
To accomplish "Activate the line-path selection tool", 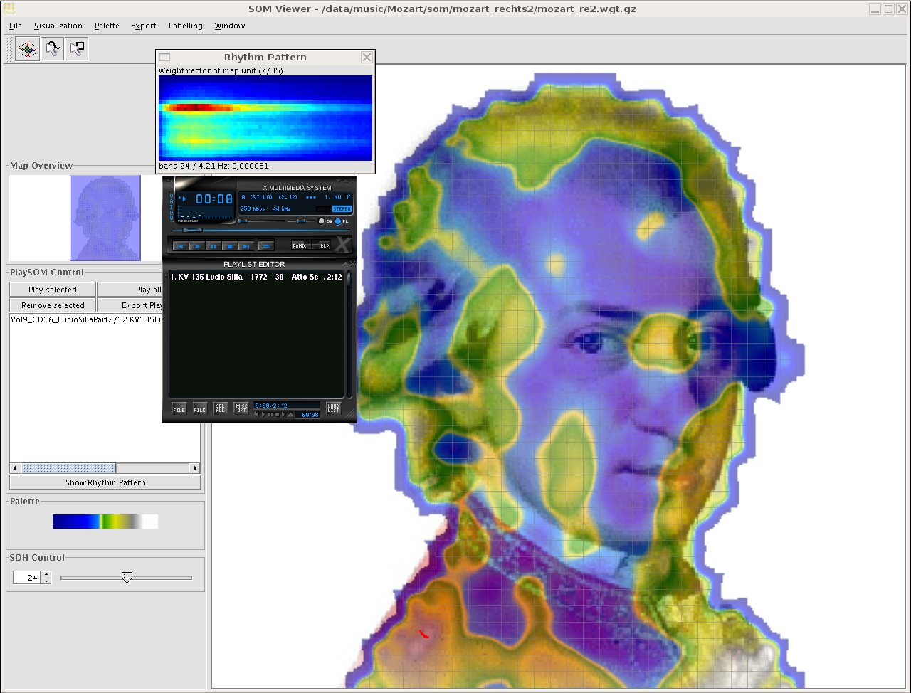I will point(52,49).
